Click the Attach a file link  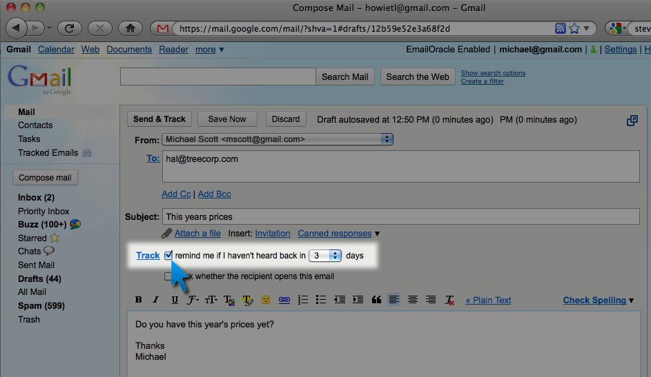coord(197,234)
